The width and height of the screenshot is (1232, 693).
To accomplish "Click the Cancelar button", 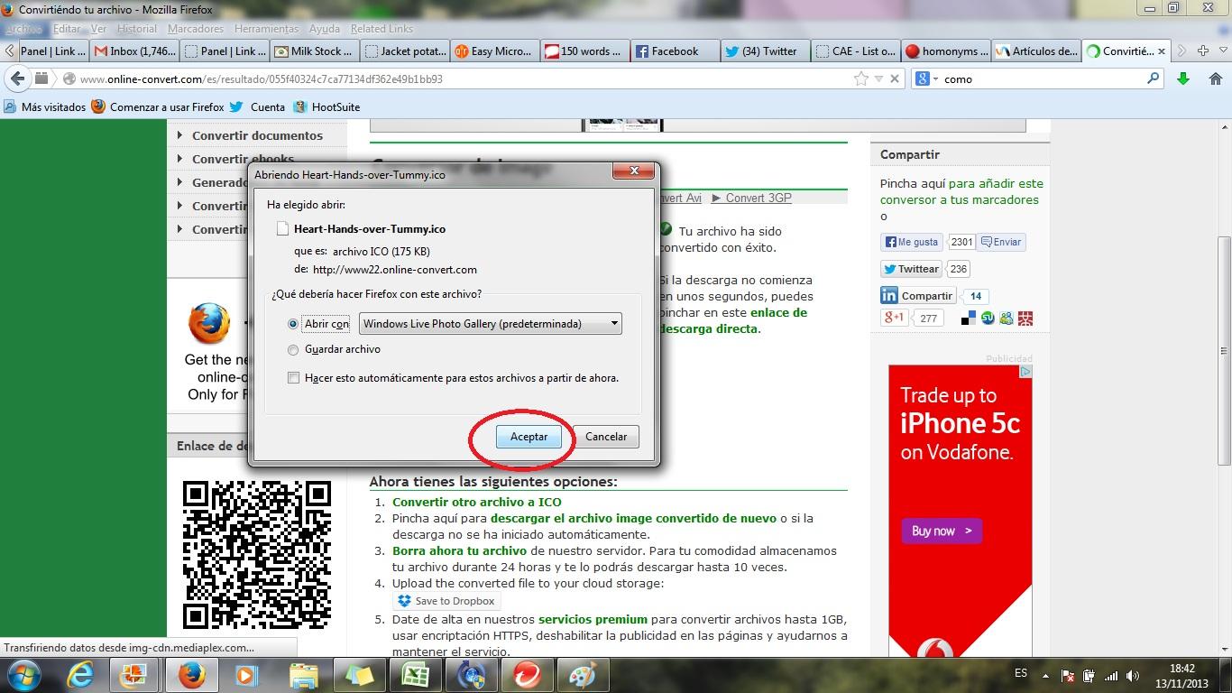I will tap(605, 437).
